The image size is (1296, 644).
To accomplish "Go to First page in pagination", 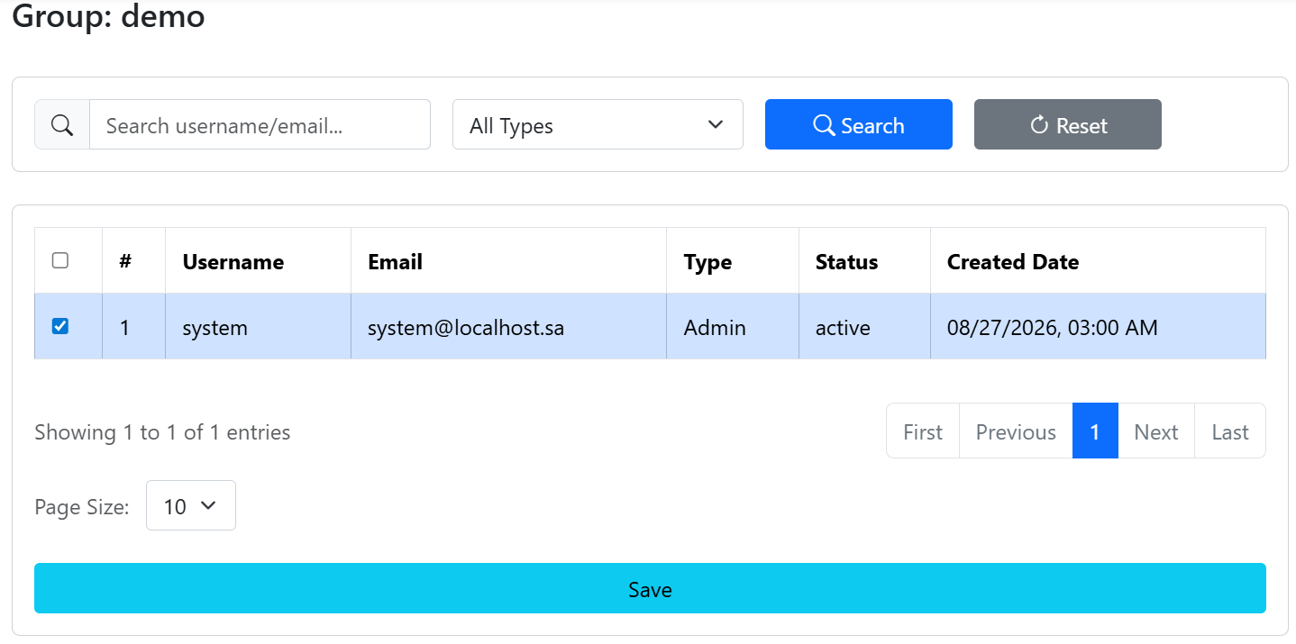I will pyautogui.click(x=923, y=431).
